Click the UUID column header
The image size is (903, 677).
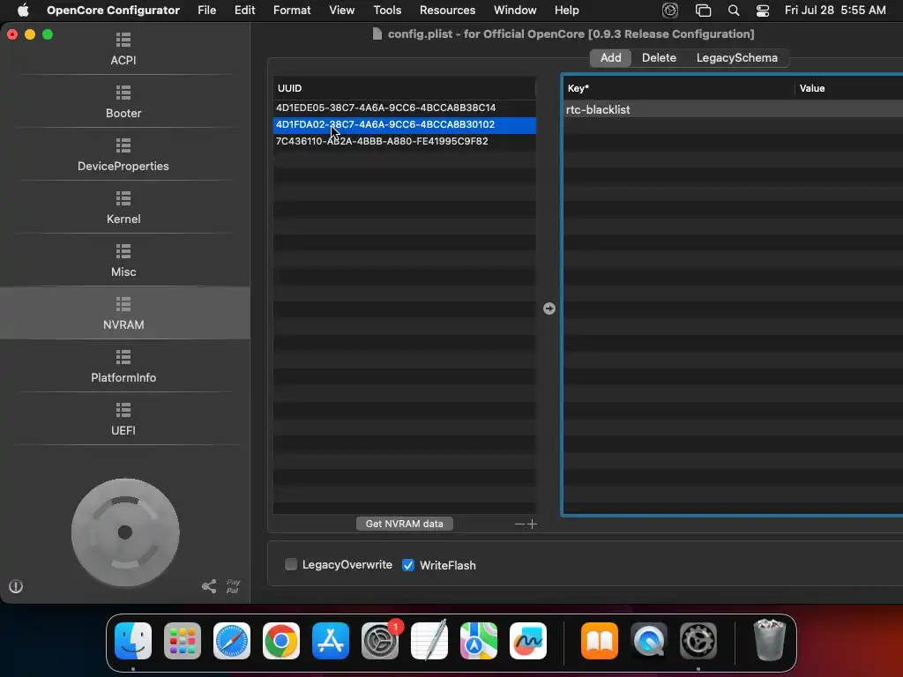pyautogui.click(x=404, y=88)
